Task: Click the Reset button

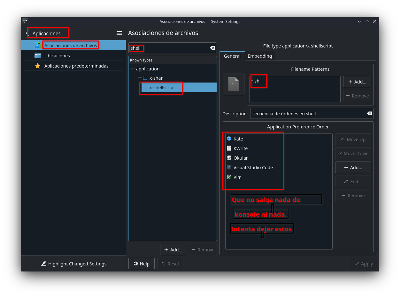Action: pyautogui.click(x=170, y=264)
